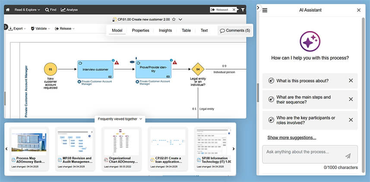
Task: Switch to the Properties tab
Action: point(140,31)
